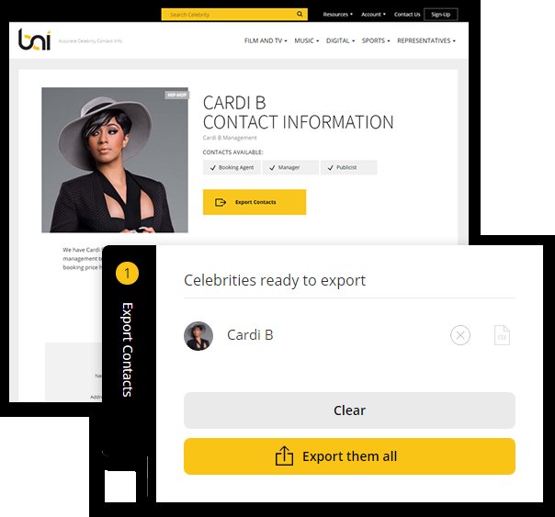Click the search magnifier icon
Screen dimensions: 555x517
pyautogui.click(x=300, y=14)
